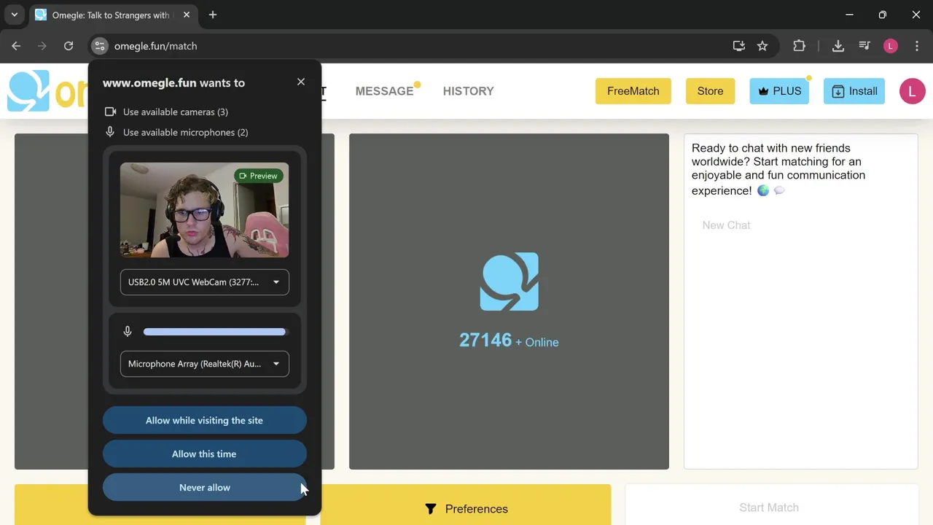The height and width of the screenshot is (525, 933).
Task: Choose Allow this time
Action: [204, 454]
